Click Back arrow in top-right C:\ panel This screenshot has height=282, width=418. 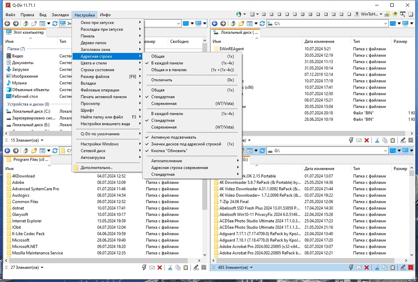pyautogui.click(x=215, y=24)
